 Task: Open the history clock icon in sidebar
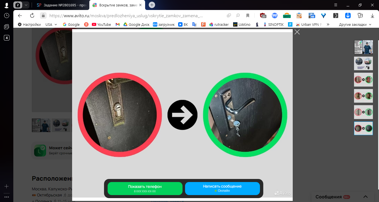coord(7,16)
